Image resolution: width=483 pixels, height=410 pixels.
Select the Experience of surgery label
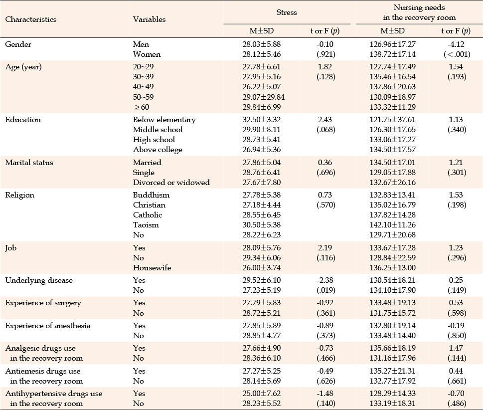(43, 303)
